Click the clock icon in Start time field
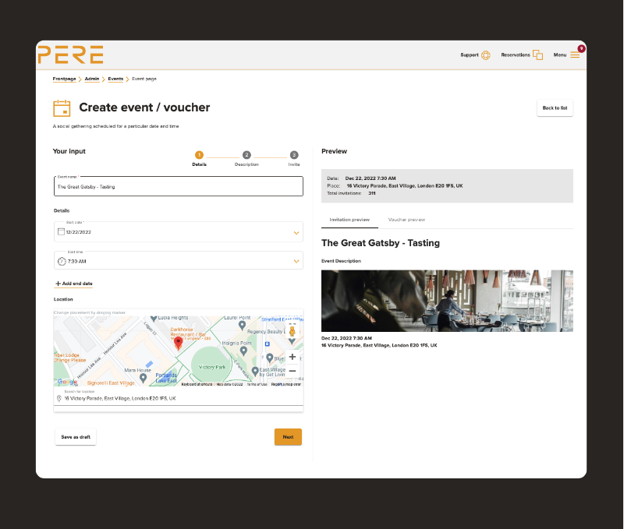Image resolution: width=624 pixels, height=529 pixels. (x=62, y=261)
